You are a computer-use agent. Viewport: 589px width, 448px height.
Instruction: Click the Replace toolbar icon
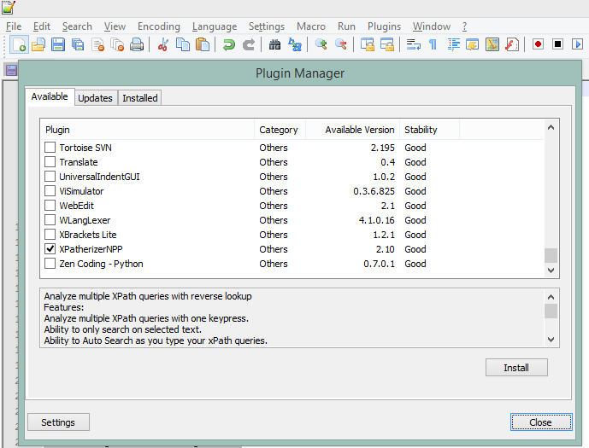point(295,44)
